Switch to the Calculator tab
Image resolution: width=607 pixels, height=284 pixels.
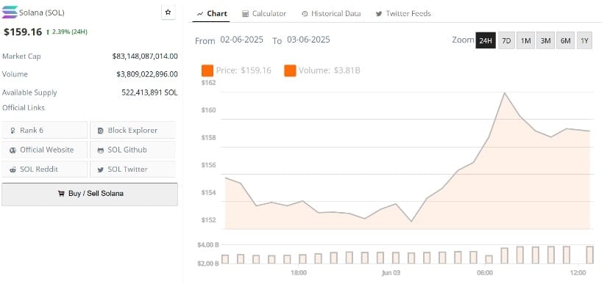click(x=264, y=13)
